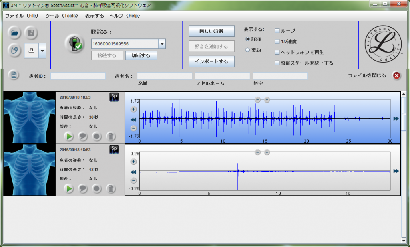
Task: Decrease amplitude scale on 30秒 waveform
Action: 133,128
